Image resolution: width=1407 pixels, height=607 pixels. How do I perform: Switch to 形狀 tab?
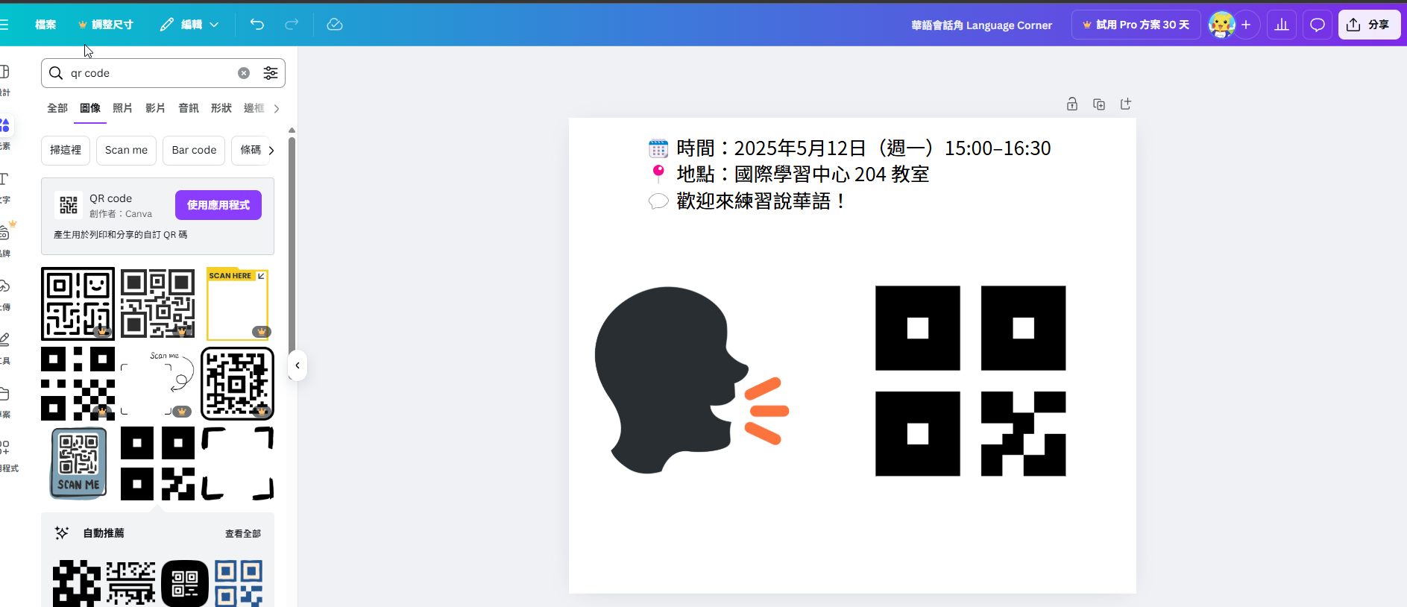pyautogui.click(x=221, y=108)
